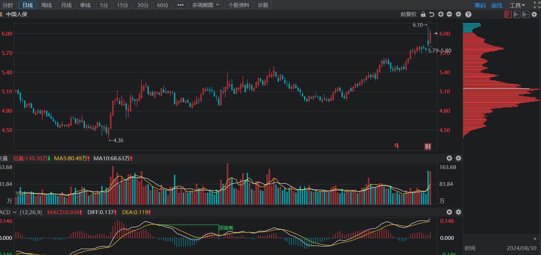
Task: Open 个股资料 stock information
Action: click(x=239, y=5)
